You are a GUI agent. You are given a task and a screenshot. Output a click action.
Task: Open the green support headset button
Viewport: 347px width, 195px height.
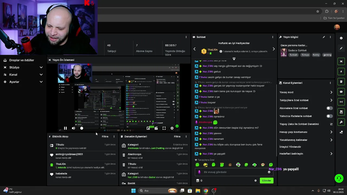click(339, 178)
